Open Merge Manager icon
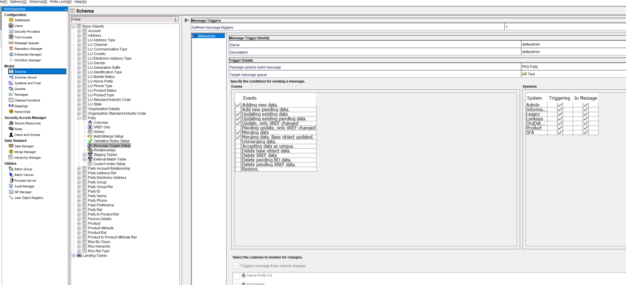This screenshot has height=285, width=626. [x=11, y=152]
